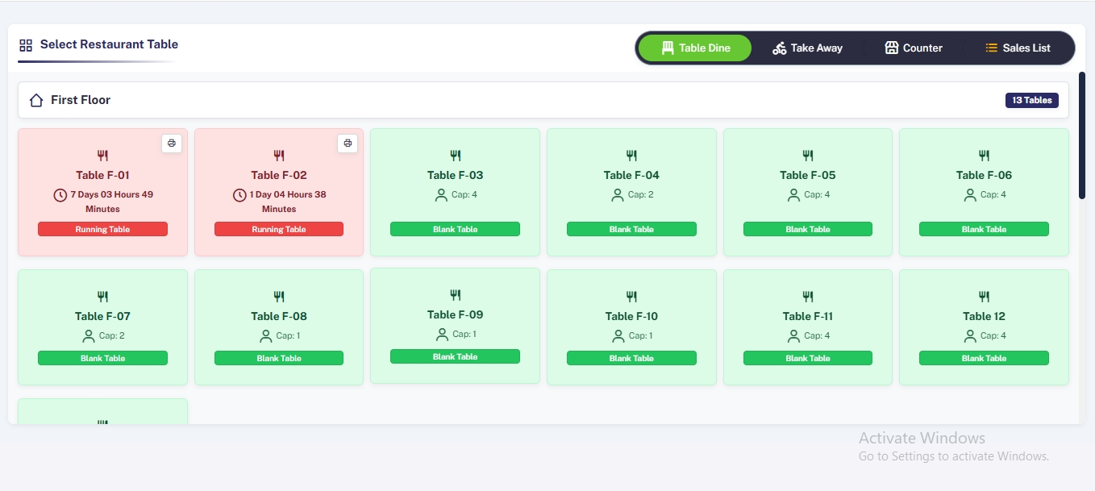Click the Table F-07 name label

click(102, 316)
